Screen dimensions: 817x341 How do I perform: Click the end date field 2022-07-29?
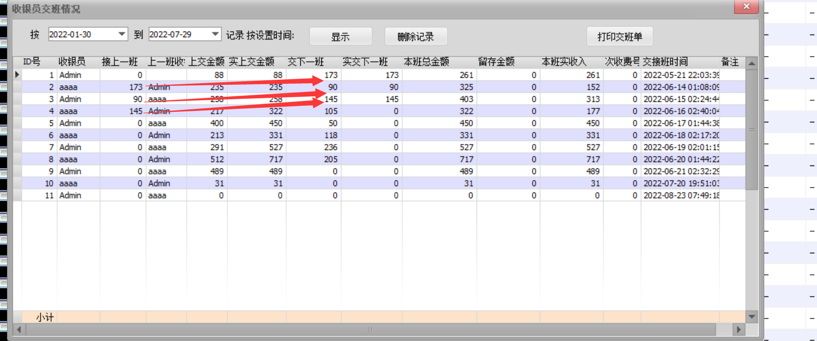[x=178, y=34]
